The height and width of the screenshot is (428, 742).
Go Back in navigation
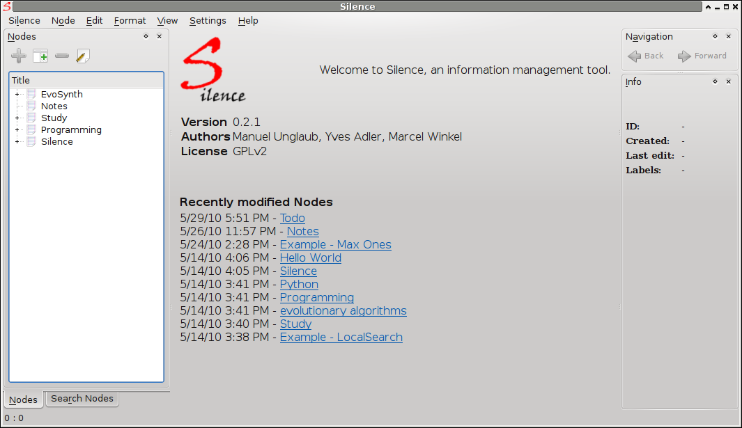click(x=645, y=56)
